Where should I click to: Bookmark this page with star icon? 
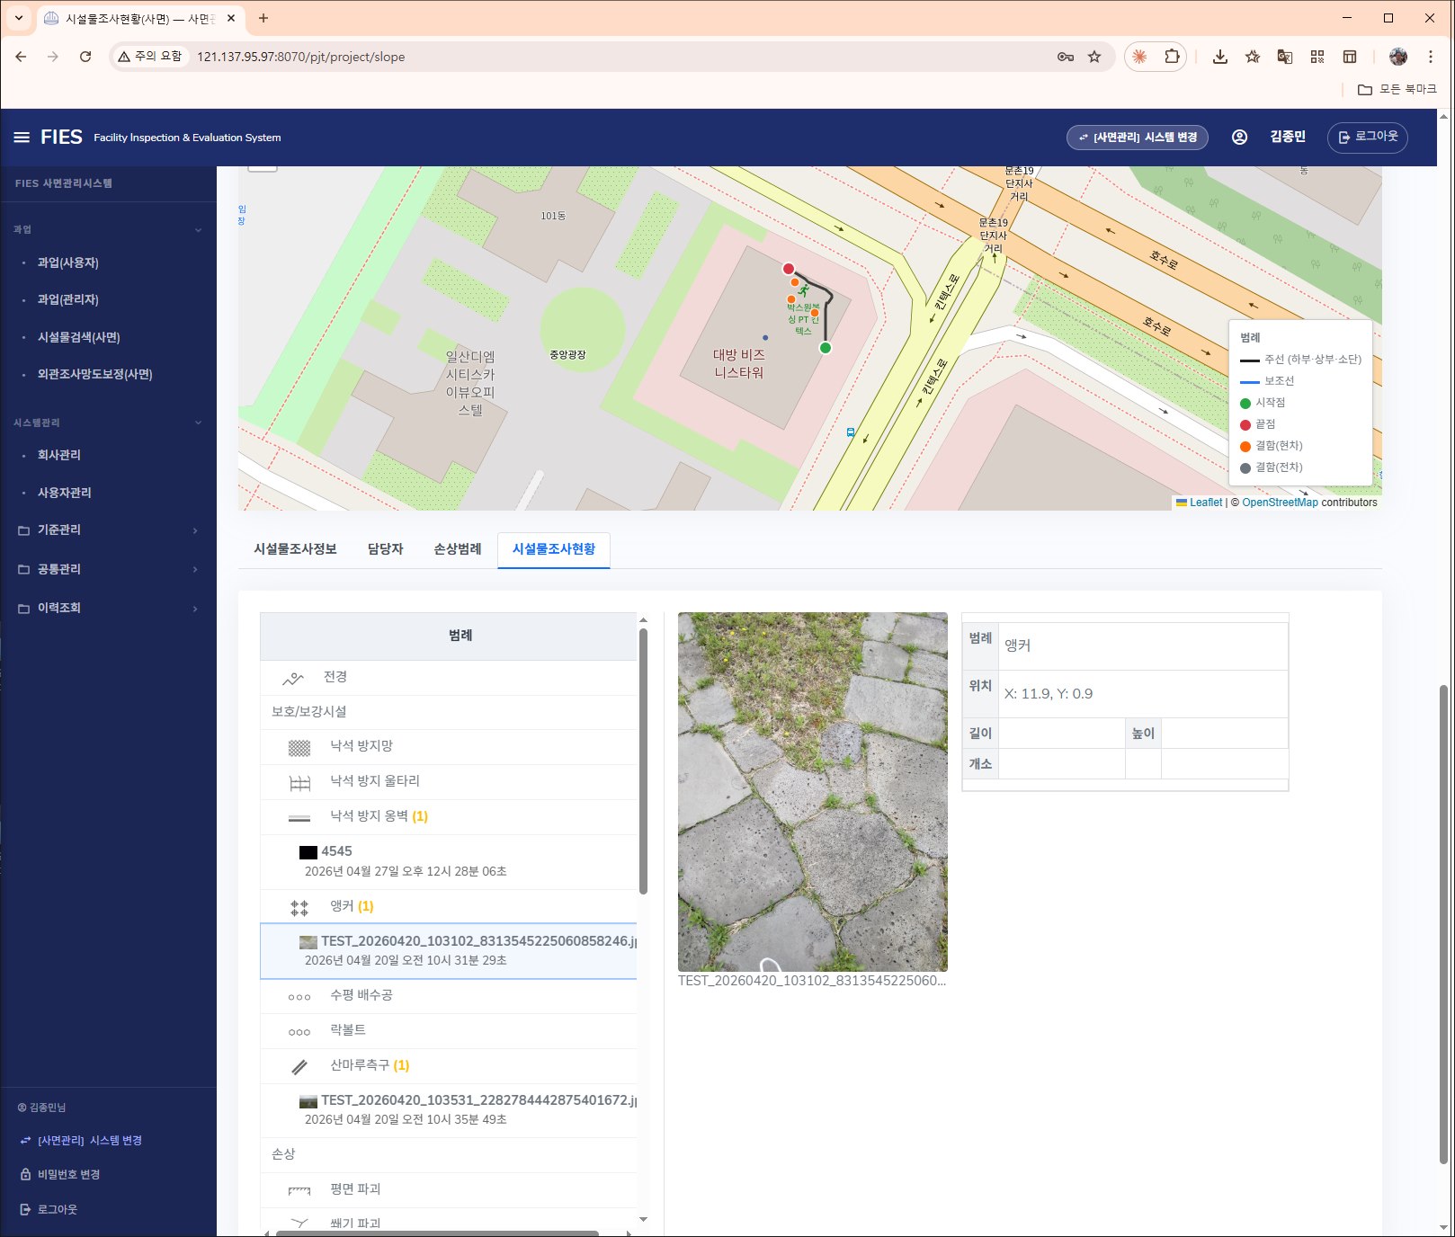click(x=1094, y=57)
